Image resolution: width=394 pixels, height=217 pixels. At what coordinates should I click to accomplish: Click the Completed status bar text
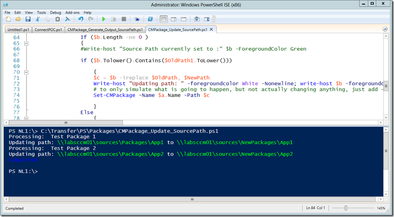14,209
